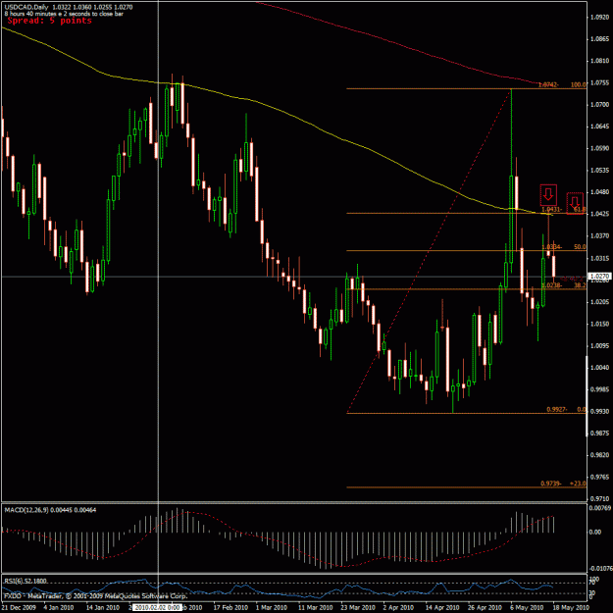Click the 1.0370 price axis label
This screenshot has width=613, height=613.
click(600, 235)
